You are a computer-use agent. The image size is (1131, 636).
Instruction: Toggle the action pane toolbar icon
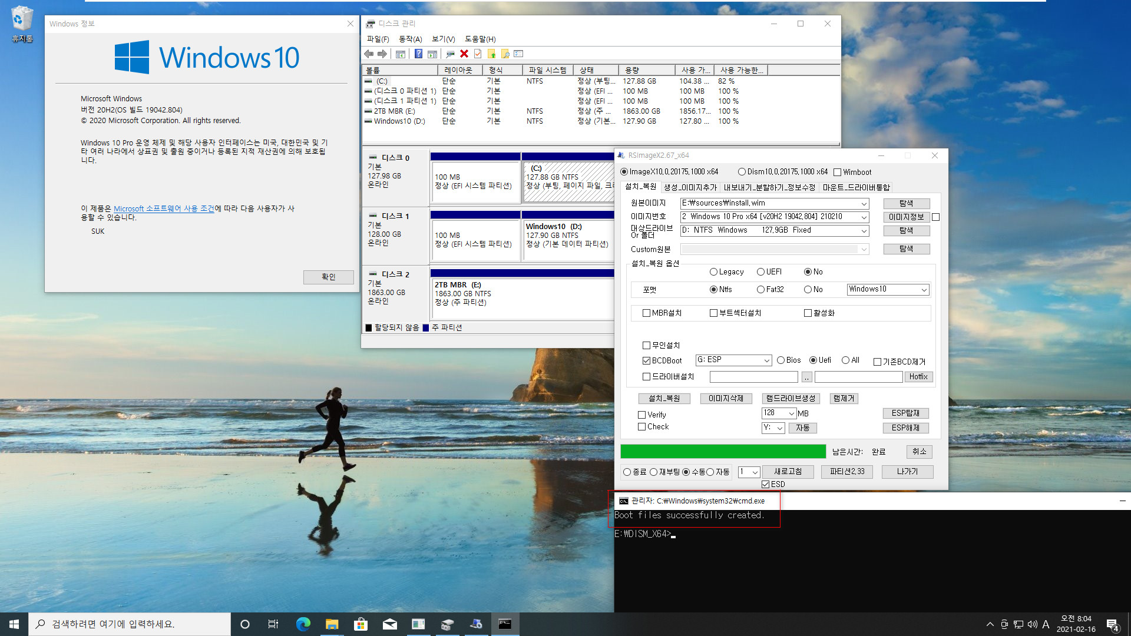coord(432,54)
